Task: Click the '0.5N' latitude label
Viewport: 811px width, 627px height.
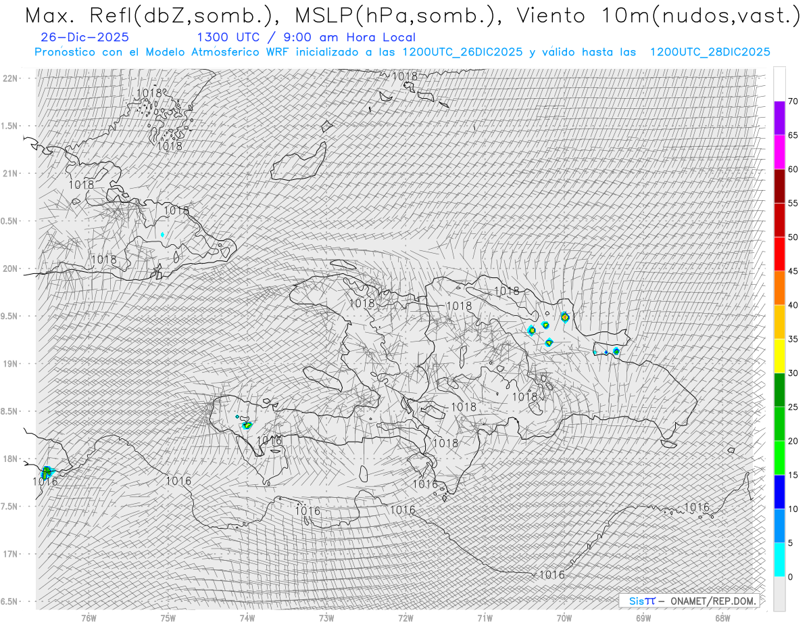Action: 10,221
